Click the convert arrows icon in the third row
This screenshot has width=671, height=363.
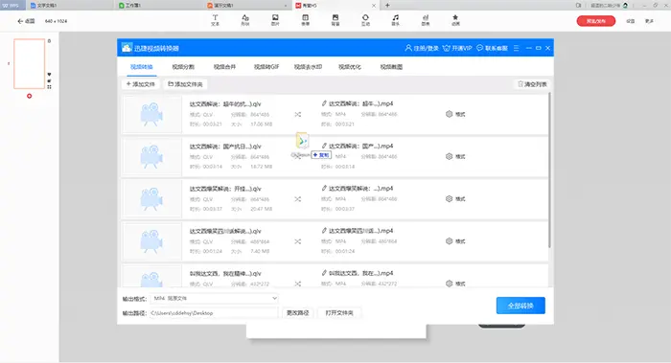(298, 199)
